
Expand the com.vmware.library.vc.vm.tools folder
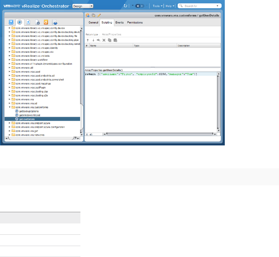click(x=10, y=55)
